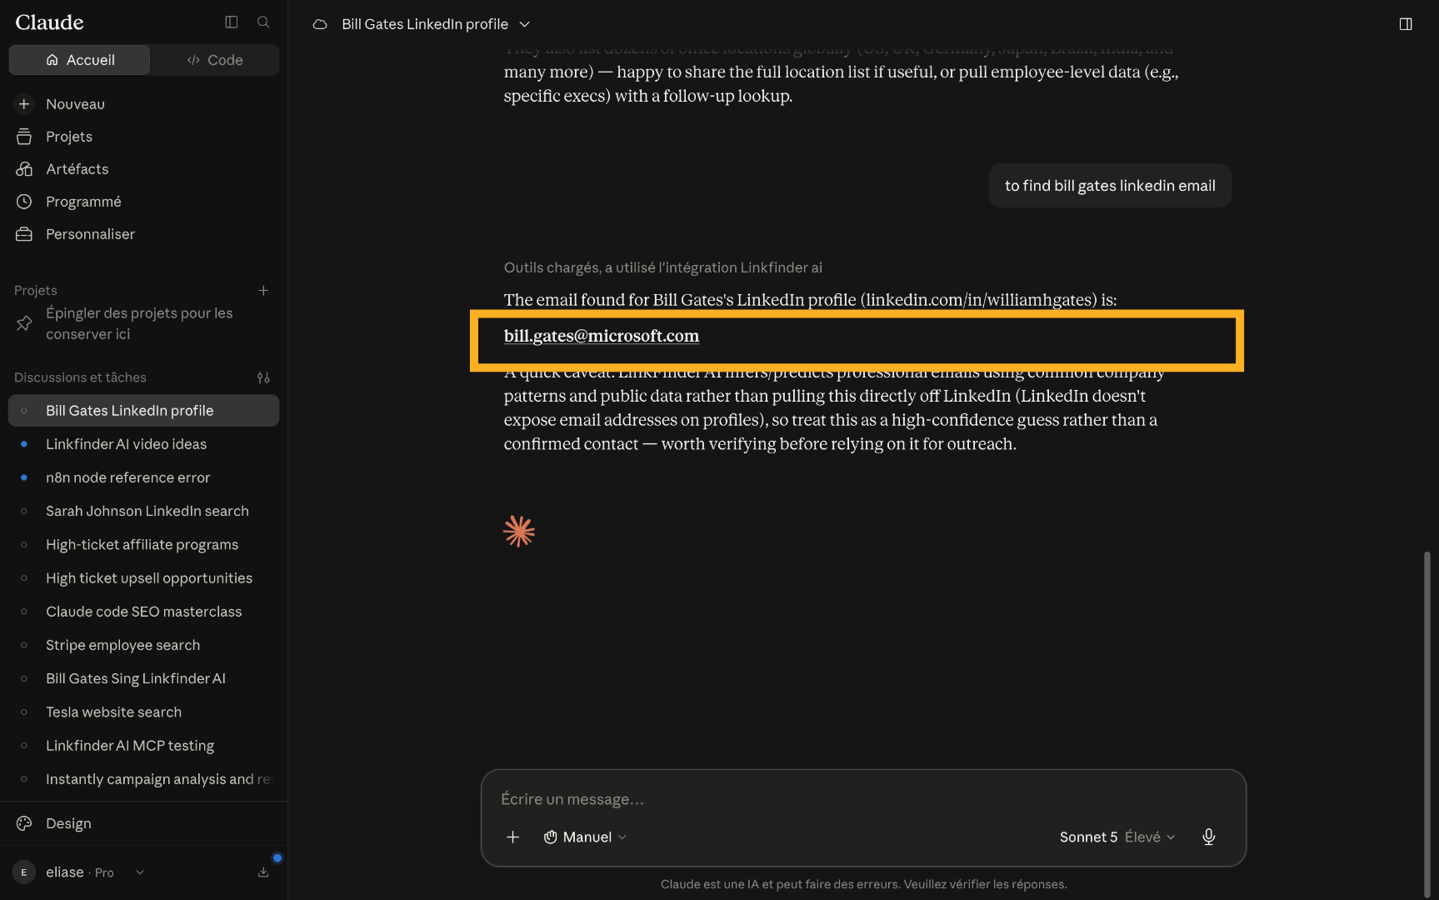Image resolution: width=1439 pixels, height=900 pixels.
Task: Open the n8n node reference error chat
Action: click(x=143, y=477)
